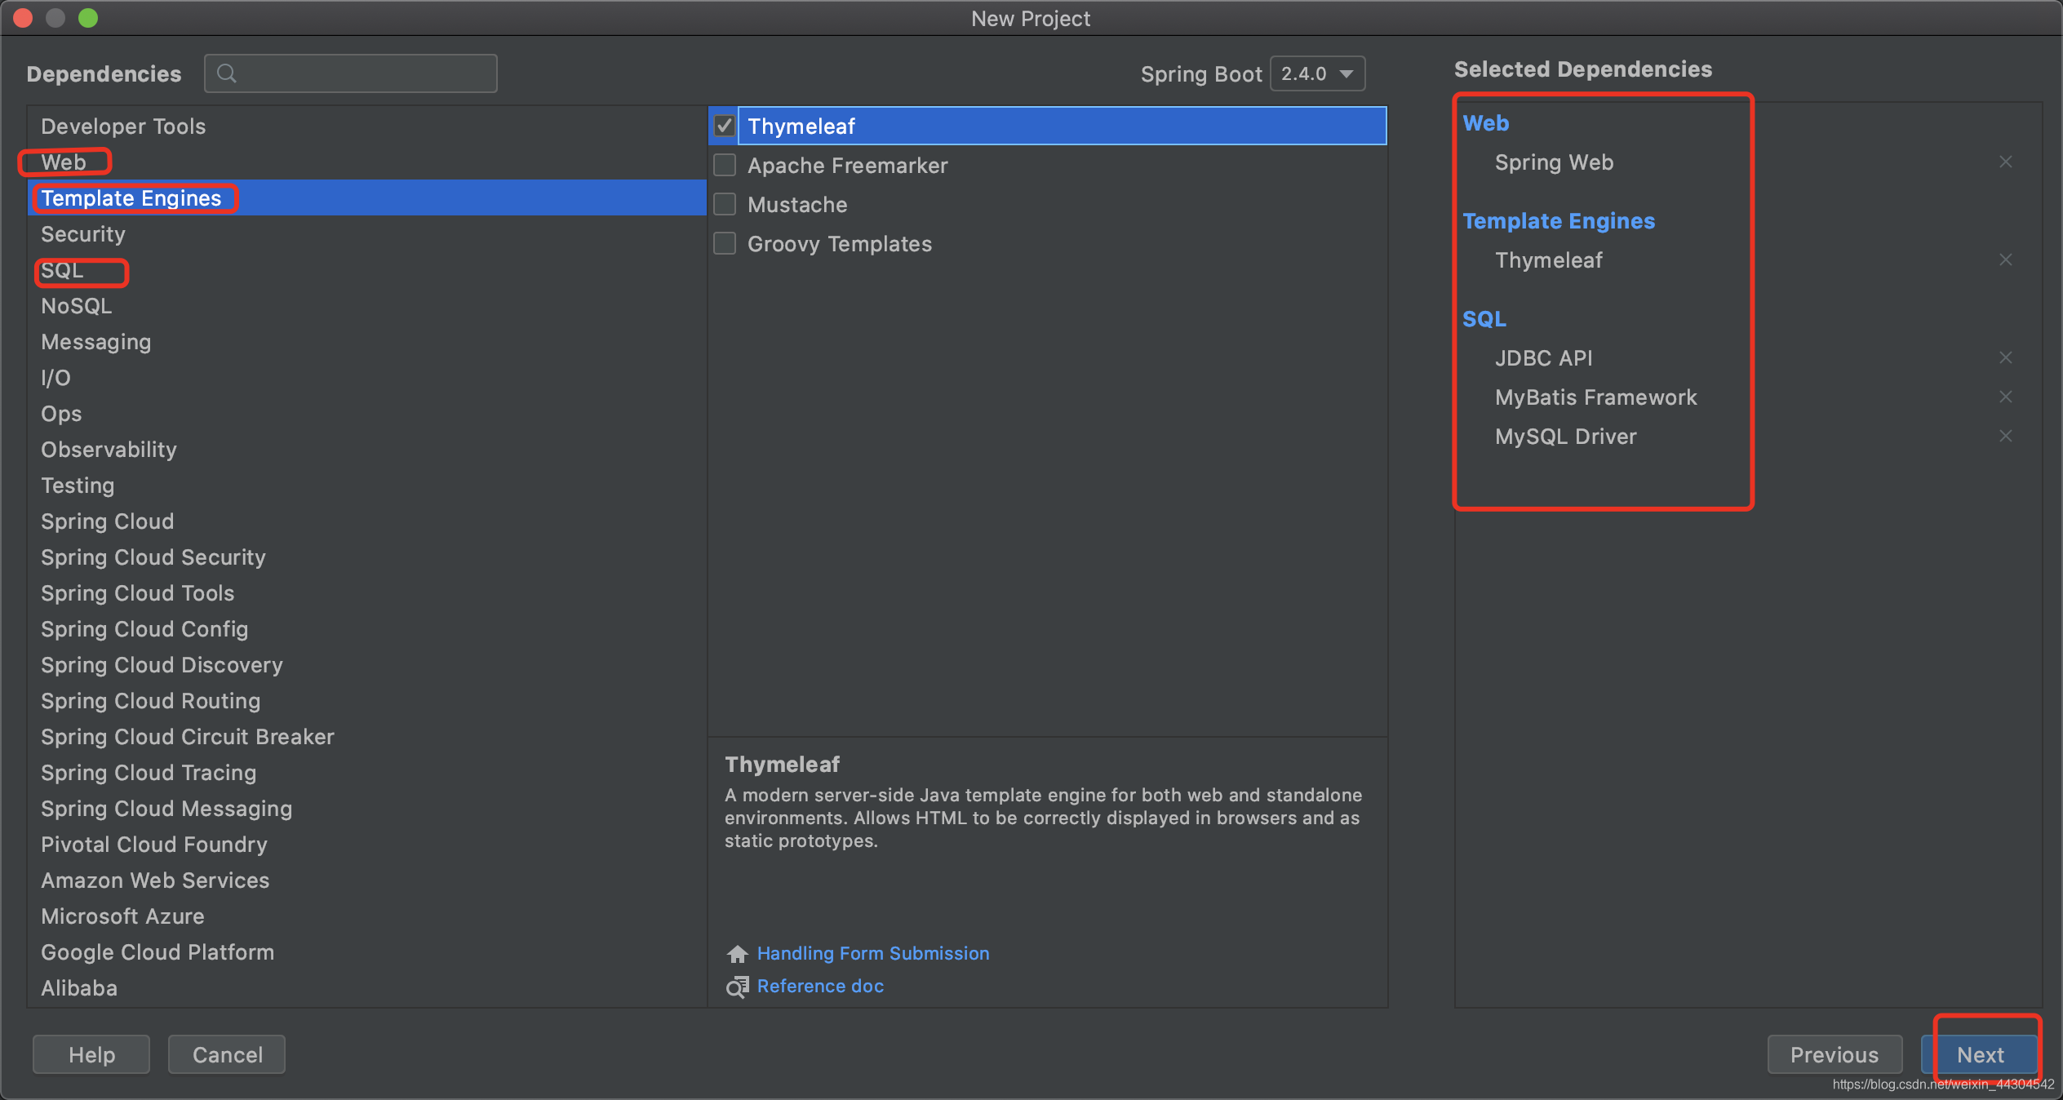This screenshot has width=2063, height=1100.
Task: Click the Next button
Action: tap(1980, 1054)
